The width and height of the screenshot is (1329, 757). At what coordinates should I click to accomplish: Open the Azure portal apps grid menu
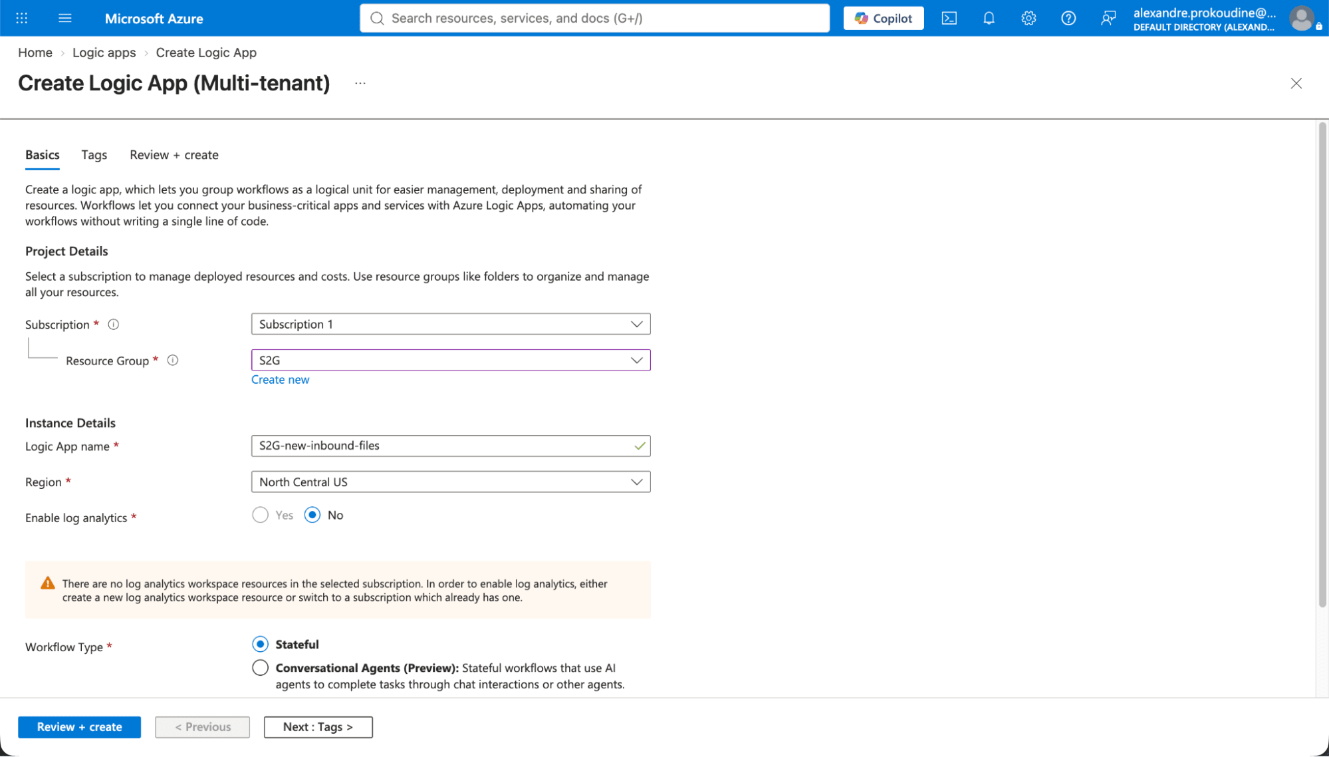(x=21, y=18)
